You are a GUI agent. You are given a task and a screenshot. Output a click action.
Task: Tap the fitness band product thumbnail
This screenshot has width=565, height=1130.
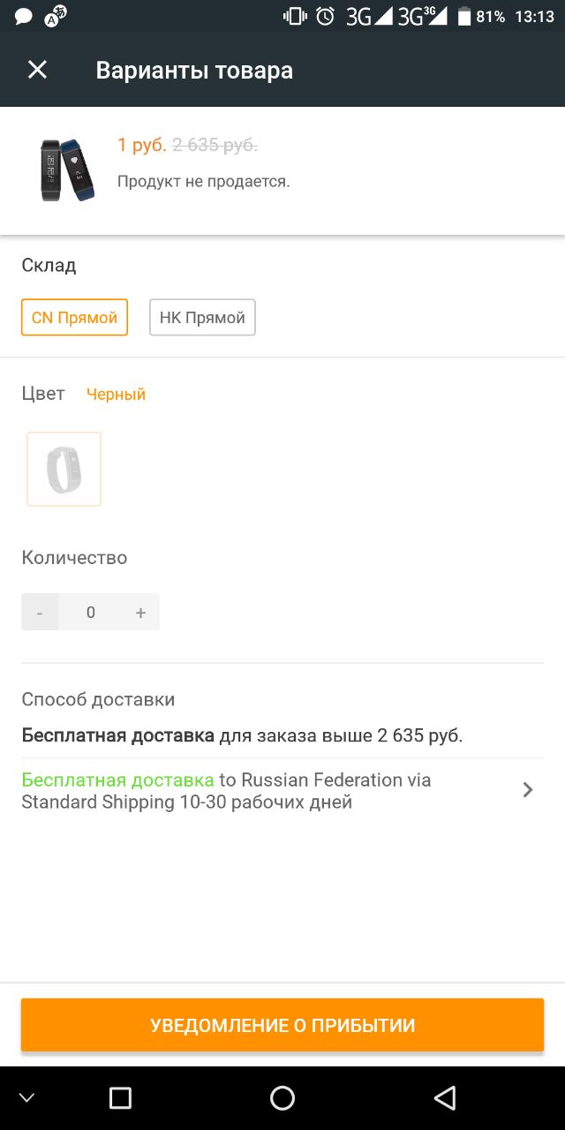point(68,169)
